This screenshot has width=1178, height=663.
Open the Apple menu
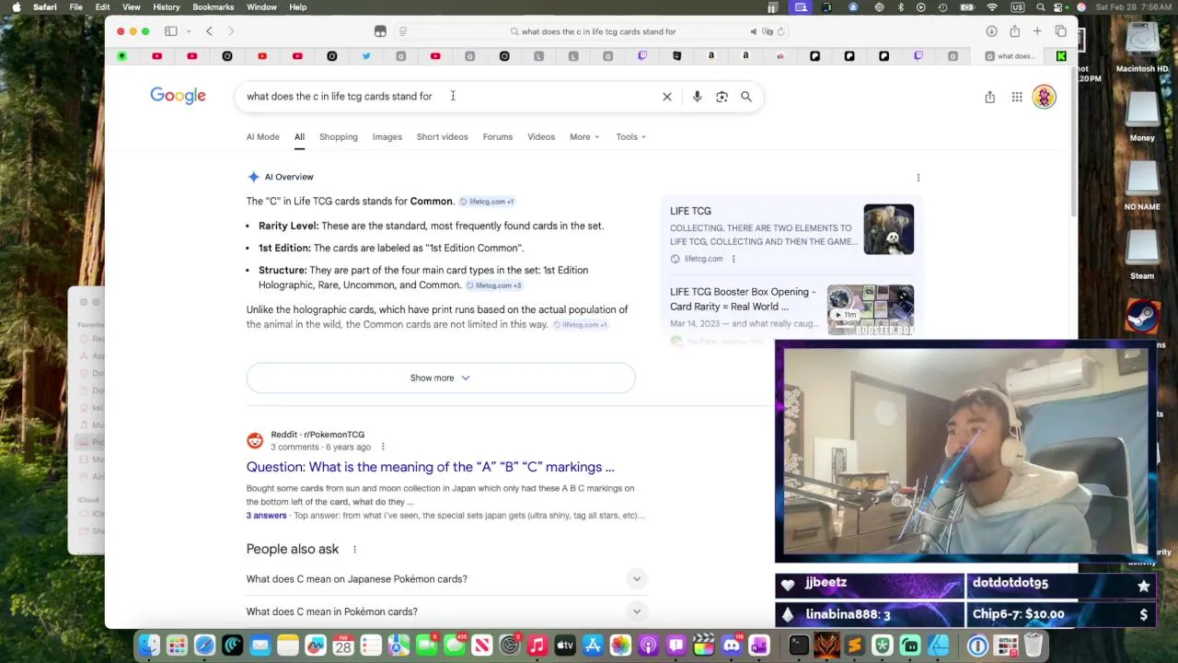(16, 7)
